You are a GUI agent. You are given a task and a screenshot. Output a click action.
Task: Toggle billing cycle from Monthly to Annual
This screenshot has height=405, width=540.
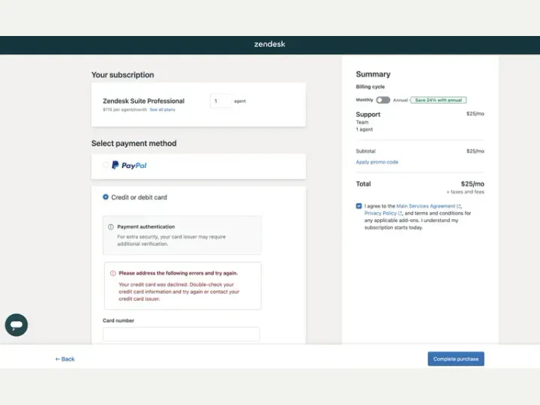pos(383,100)
